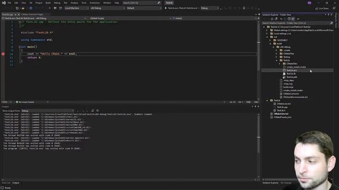Open the Project menu
339x190 pixels.
coord(39,3)
